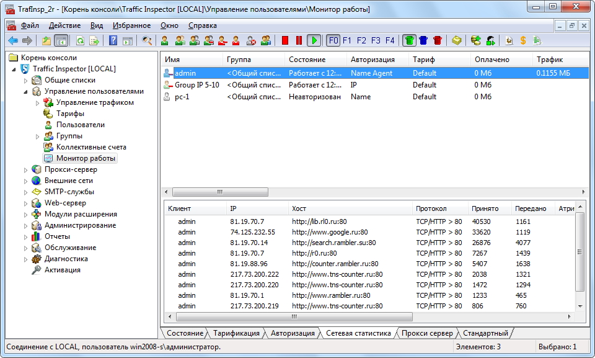Screen dimensions: 595x358
Task: Click the magnifier user search icon
Action: (147, 40)
